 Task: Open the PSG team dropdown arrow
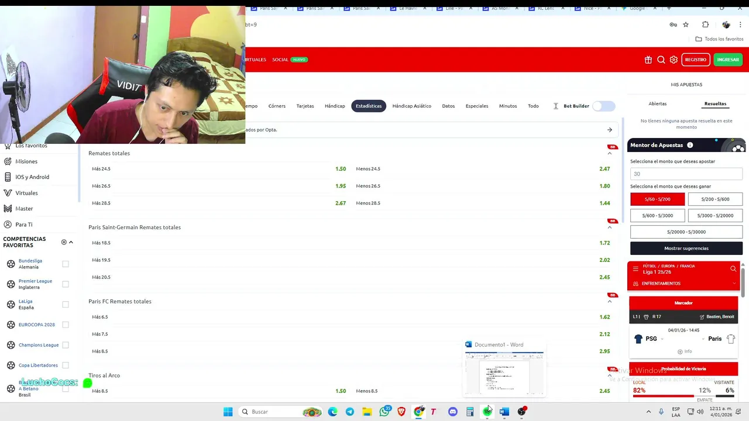662,339
